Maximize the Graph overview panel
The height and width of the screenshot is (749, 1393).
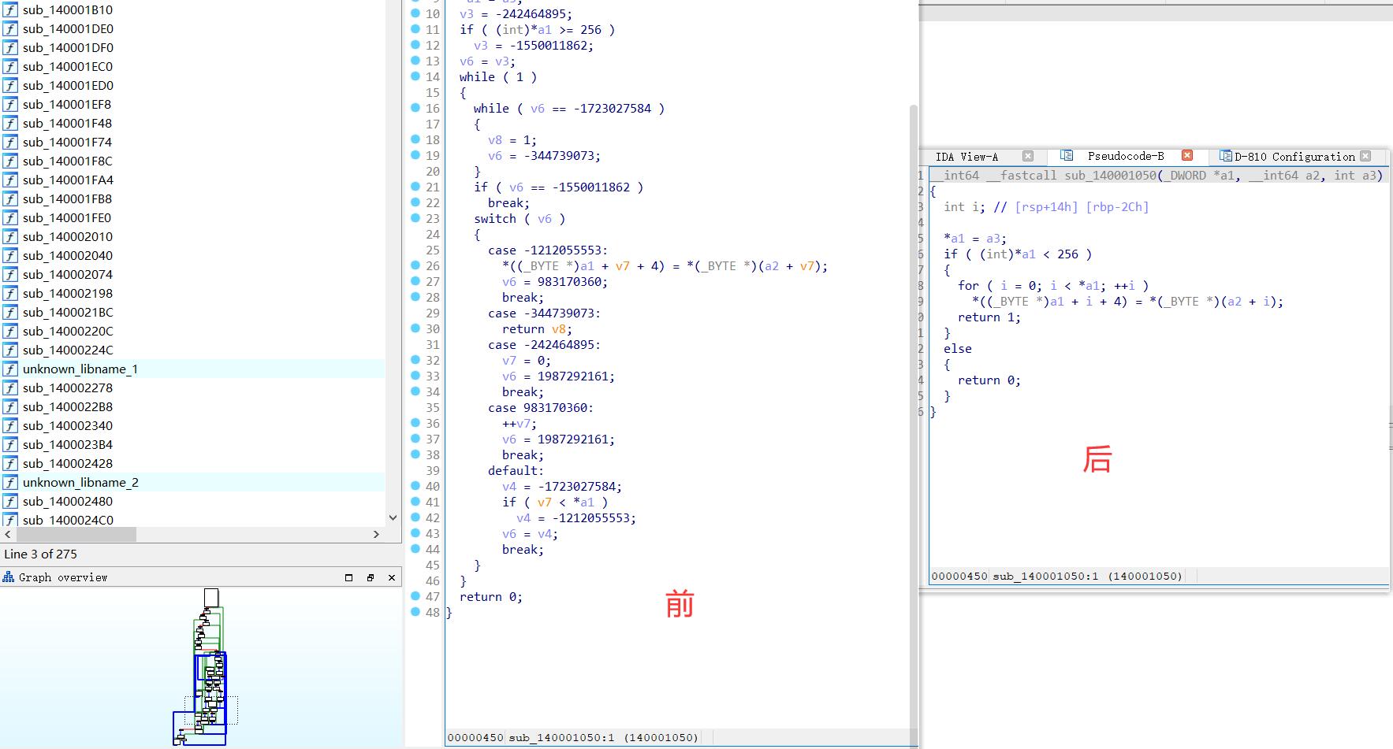click(348, 577)
